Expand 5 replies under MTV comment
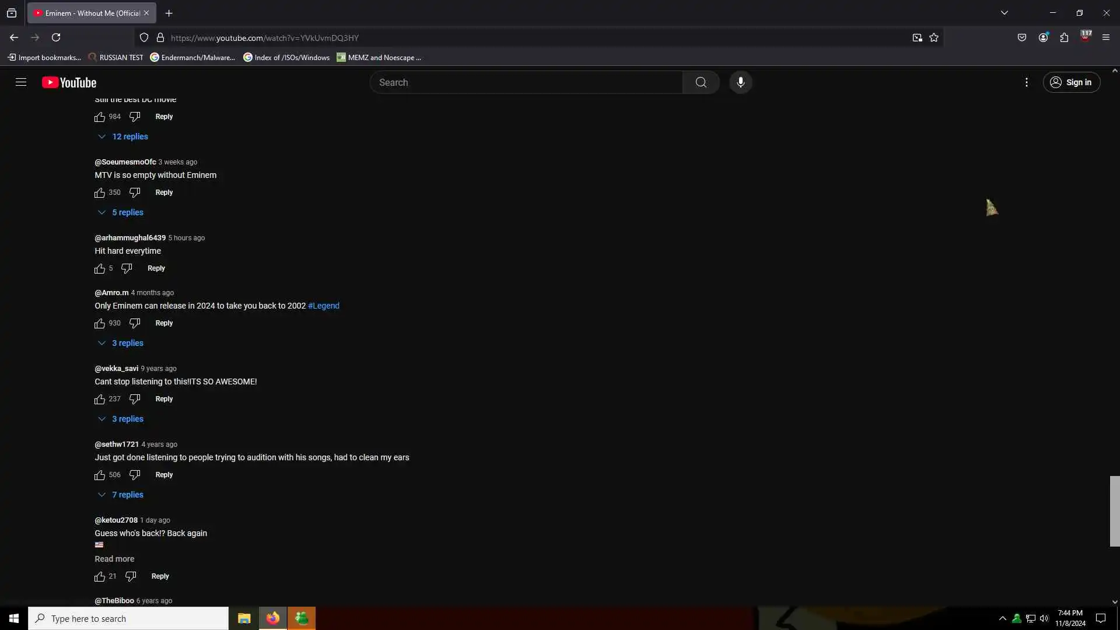Image resolution: width=1120 pixels, height=630 pixels. point(127,212)
